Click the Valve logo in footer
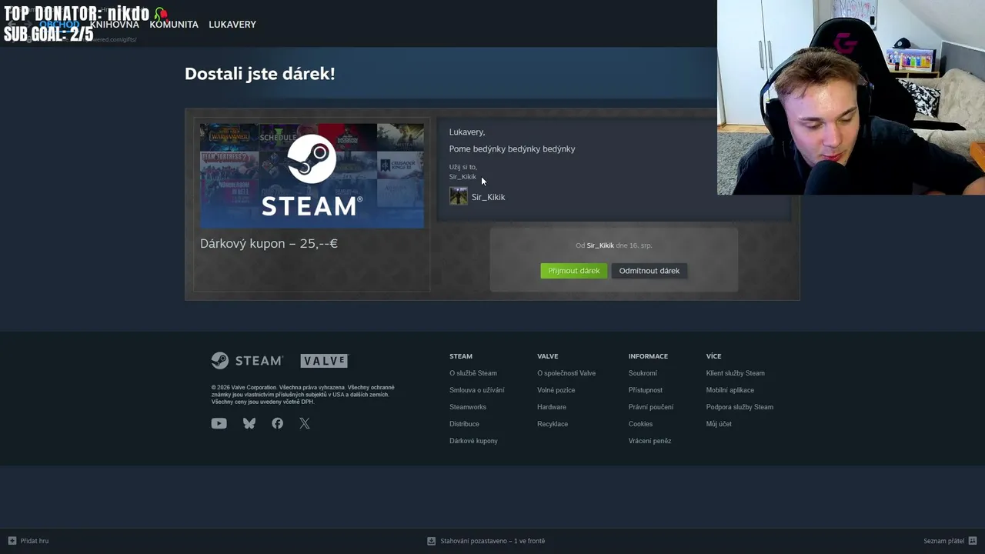Viewport: 985px width, 554px height. tap(324, 361)
